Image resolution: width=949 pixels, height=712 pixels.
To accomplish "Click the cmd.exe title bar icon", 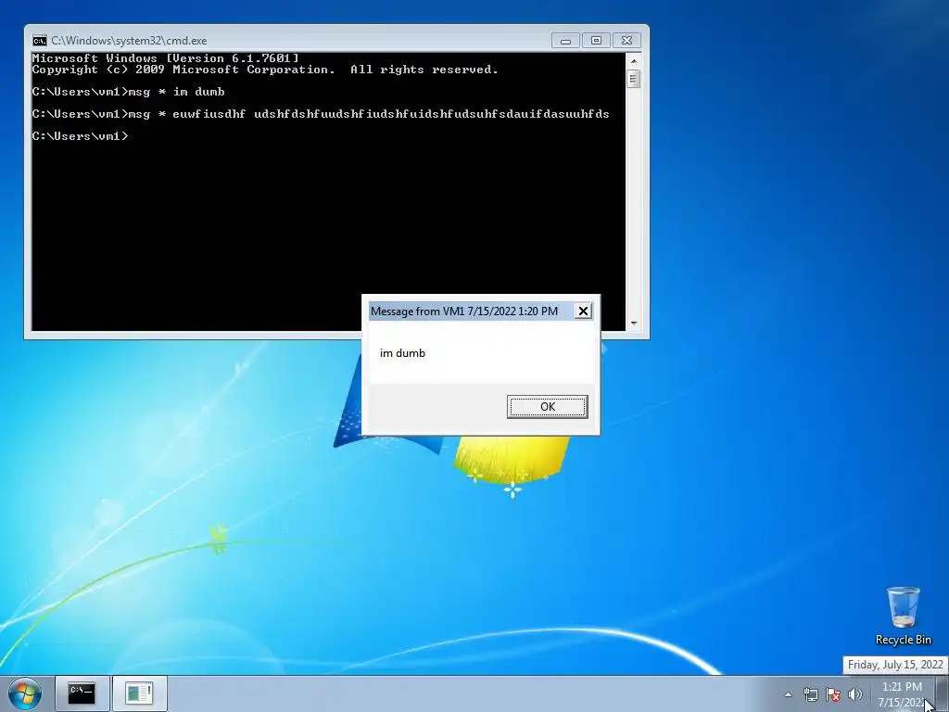I will pyautogui.click(x=39, y=41).
